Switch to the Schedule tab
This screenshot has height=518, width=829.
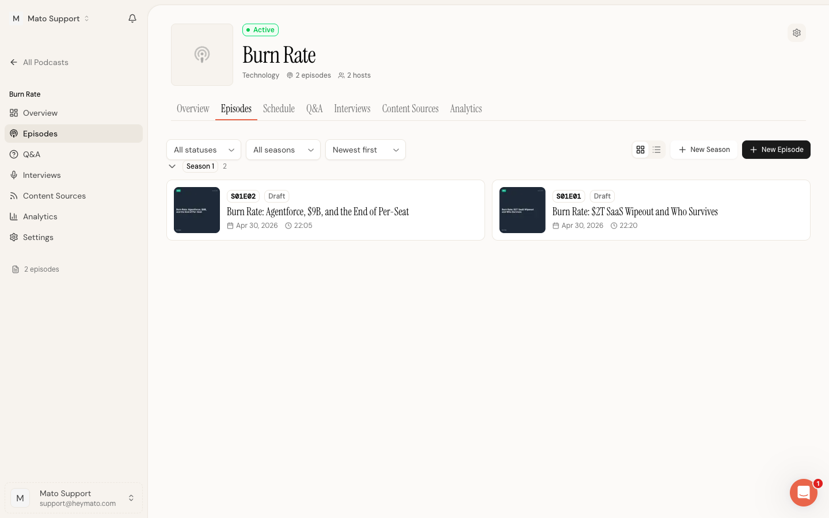pyautogui.click(x=279, y=109)
